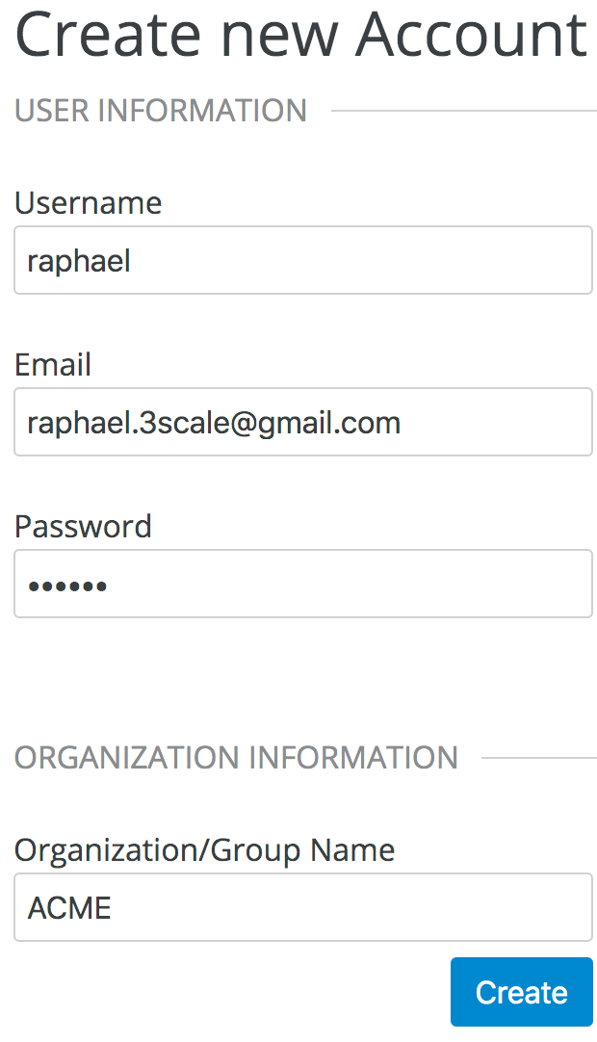597x1042 pixels.
Task: Click blank space right of 'ACME' text
Action: 347,908
